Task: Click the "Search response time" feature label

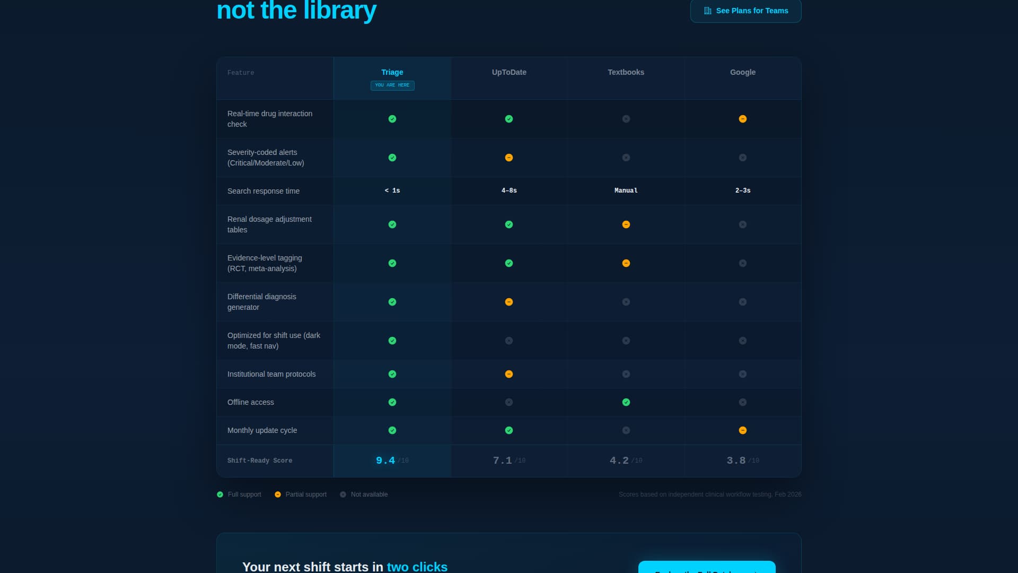Action: click(x=264, y=191)
